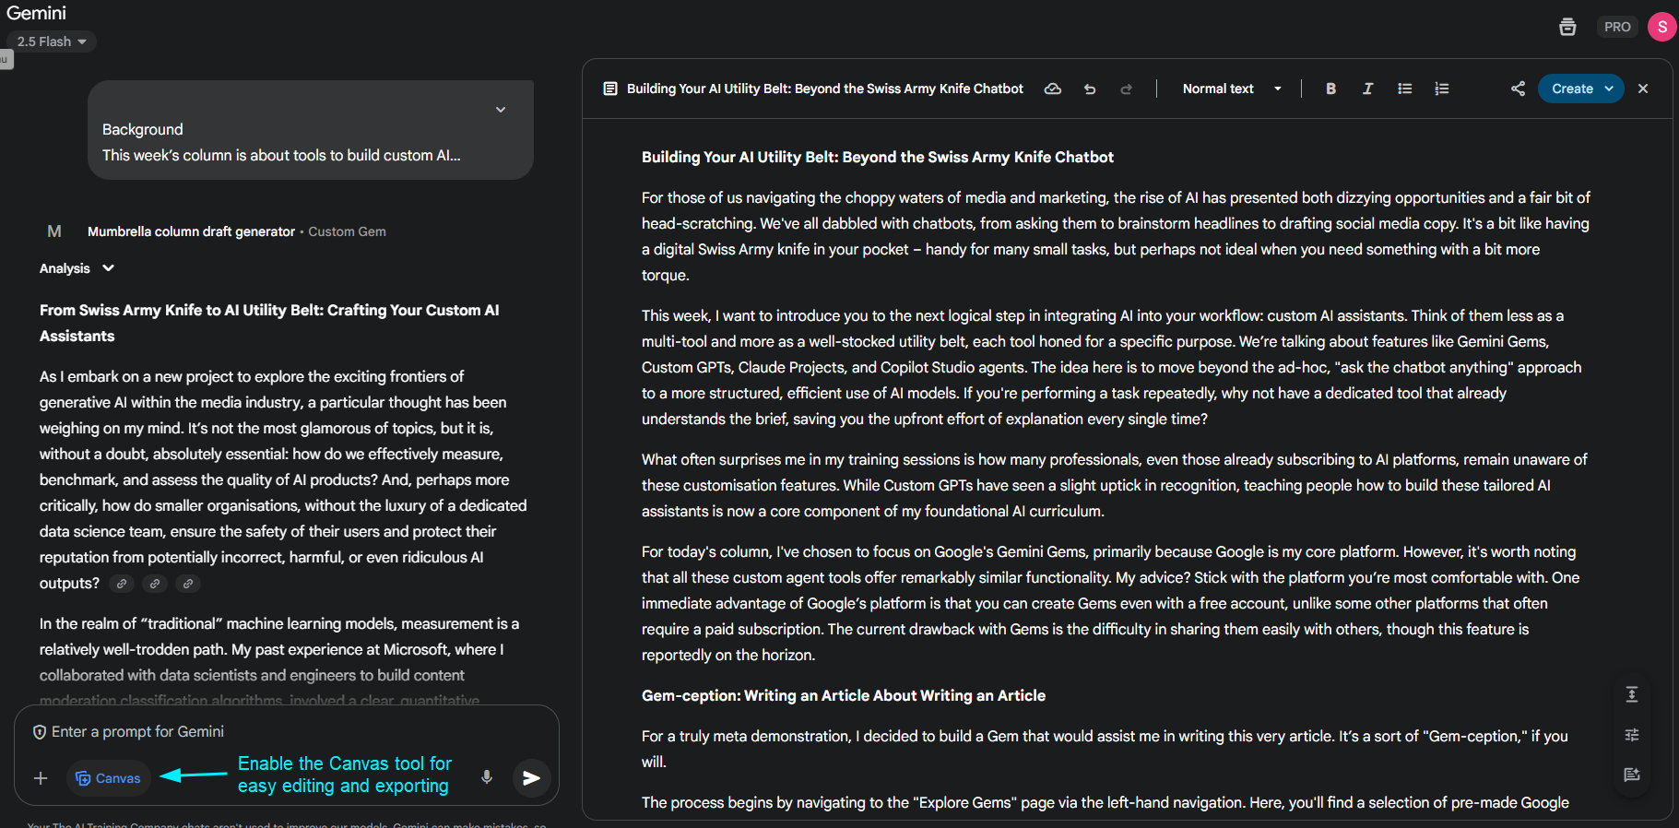Close the canvas panel
Viewport: 1679px width, 828px height.
coord(1643,89)
